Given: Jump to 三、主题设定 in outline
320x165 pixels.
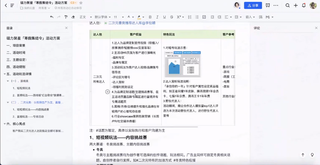Looking at the screenshot, I should click(17, 60).
